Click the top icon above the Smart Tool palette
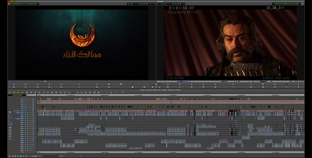Image resolution: width=312 pixels, height=158 pixels. click(10, 112)
